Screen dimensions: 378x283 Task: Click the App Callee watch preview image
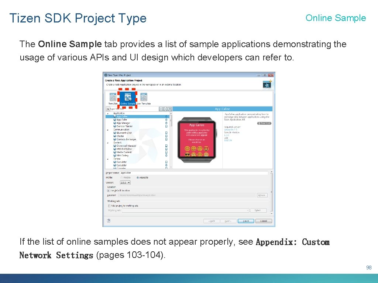pos(196,140)
